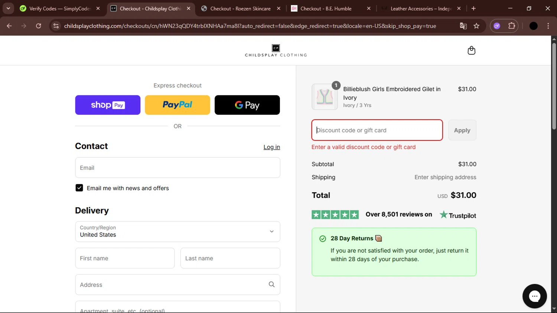Click the address search magnifier icon
Image resolution: width=557 pixels, height=313 pixels.
tap(271, 284)
